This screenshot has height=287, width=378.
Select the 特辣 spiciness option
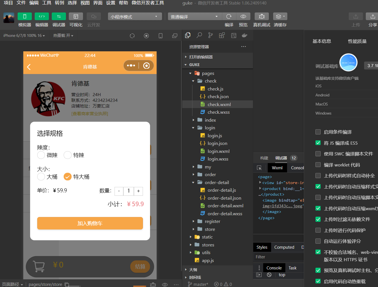[x=67, y=155]
